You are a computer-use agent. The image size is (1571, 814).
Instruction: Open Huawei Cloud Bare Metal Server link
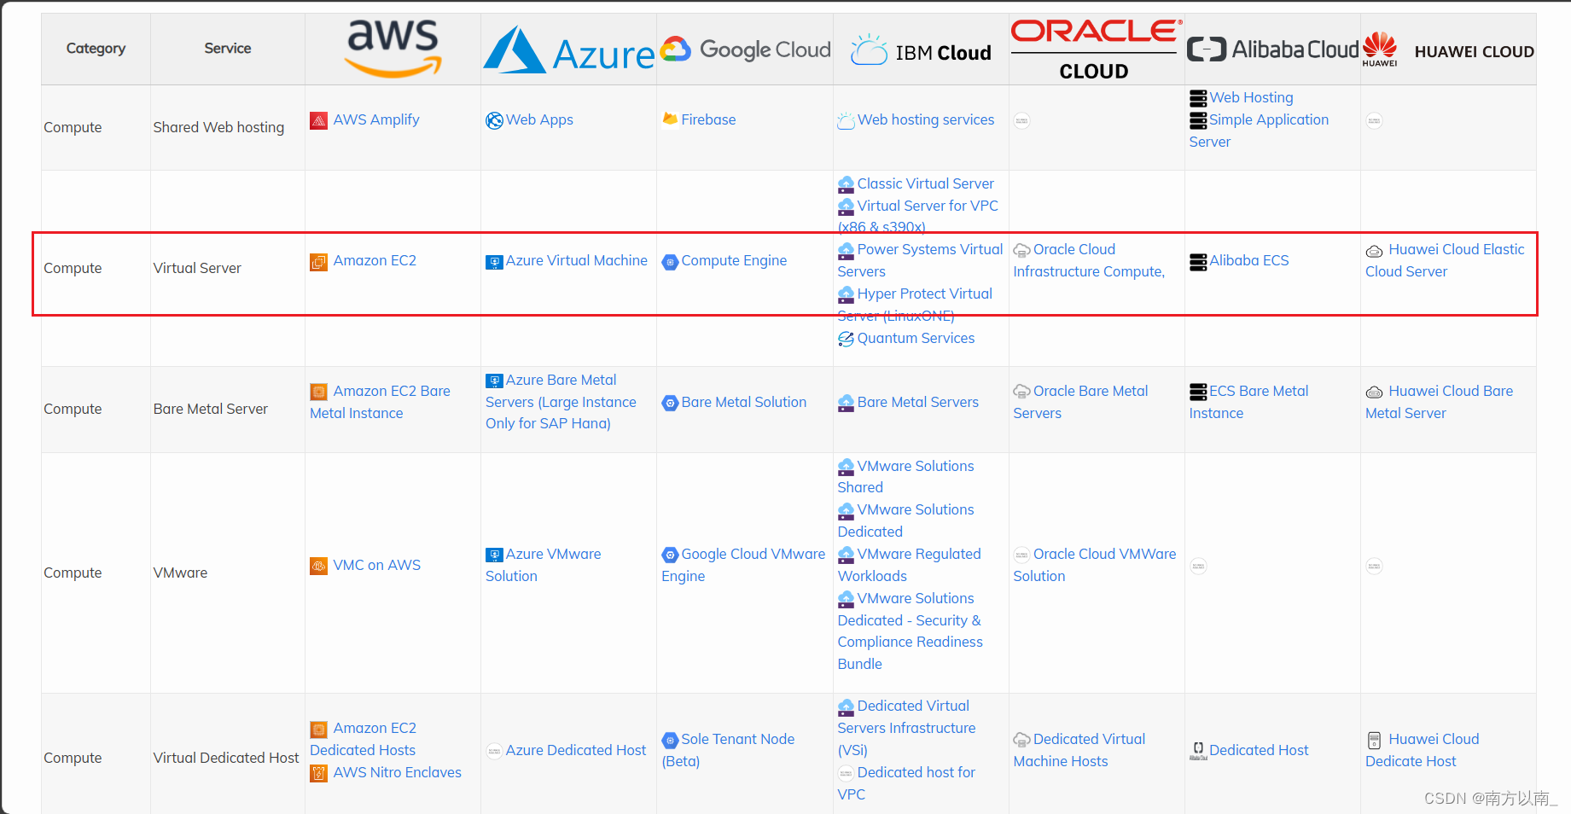pyautogui.click(x=1440, y=402)
